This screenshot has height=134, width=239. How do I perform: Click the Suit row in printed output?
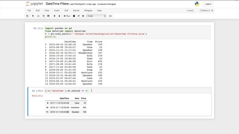(x=74, y=61)
